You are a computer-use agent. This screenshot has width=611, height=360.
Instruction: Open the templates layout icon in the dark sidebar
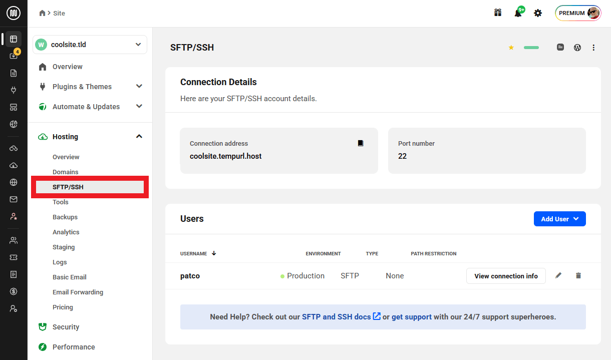[14, 107]
